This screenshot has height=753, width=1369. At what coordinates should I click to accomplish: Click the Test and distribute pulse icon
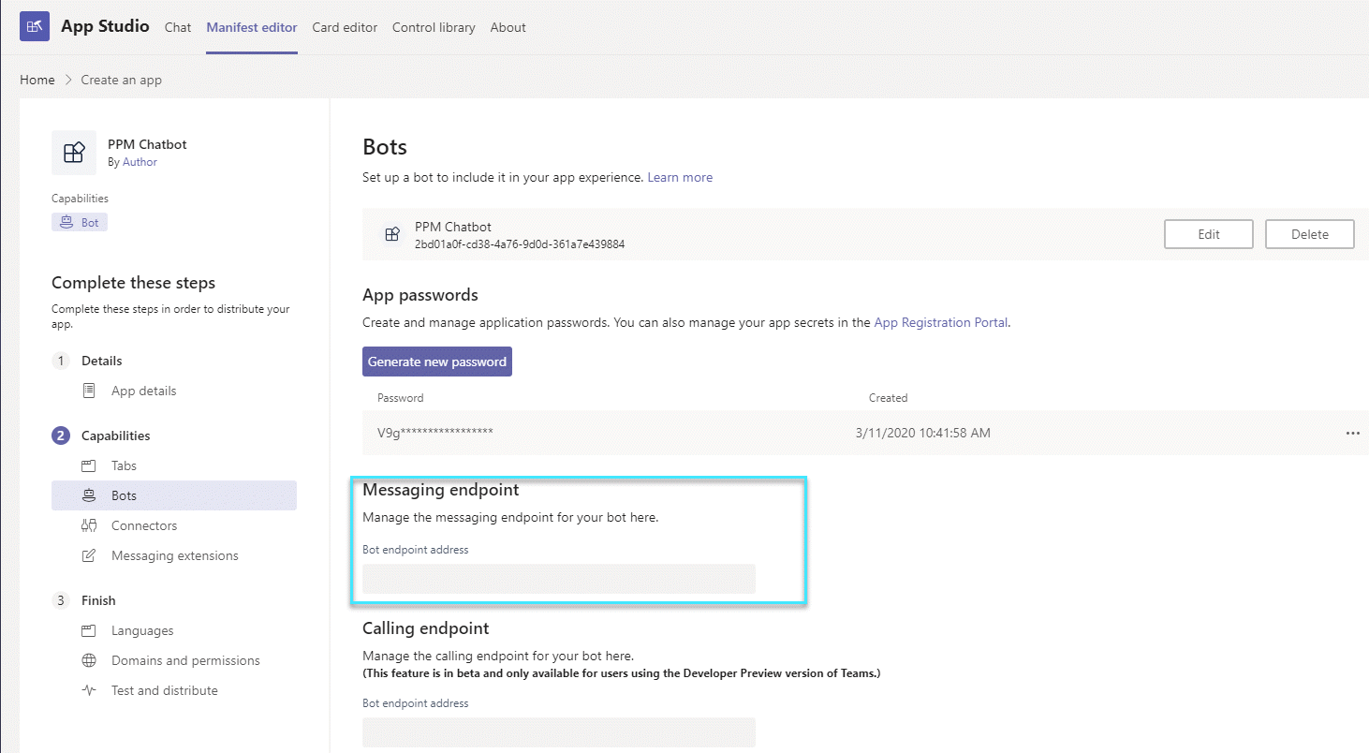point(89,690)
